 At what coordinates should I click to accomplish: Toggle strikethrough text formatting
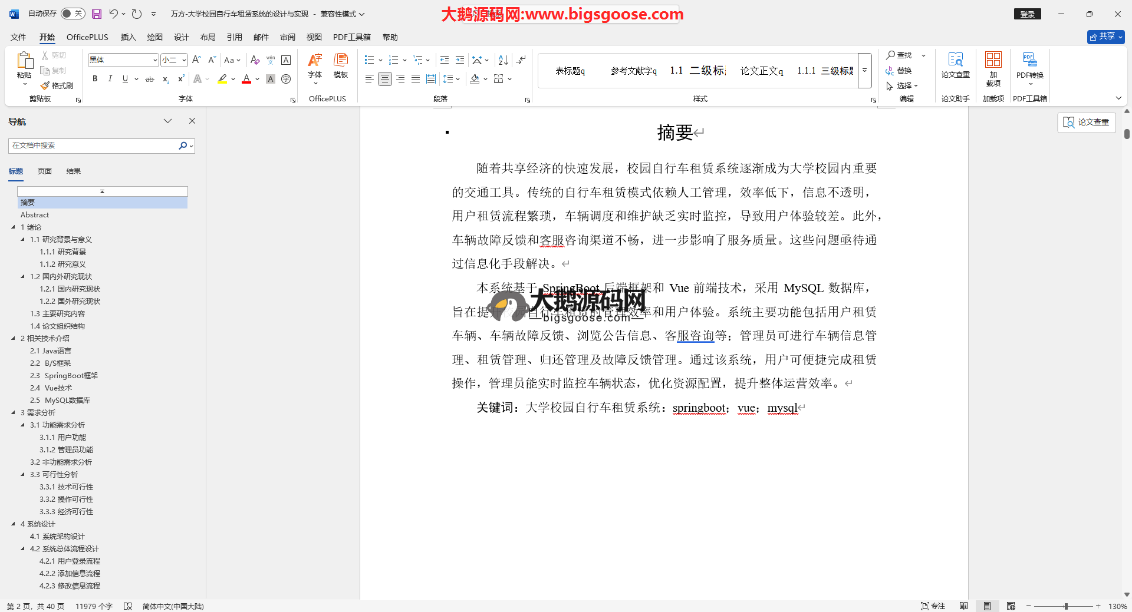pos(150,79)
